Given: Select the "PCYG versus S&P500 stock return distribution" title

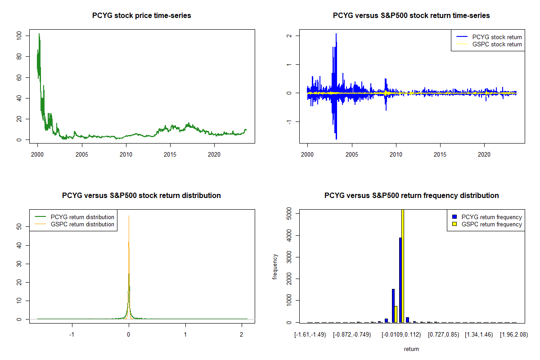Looking at the screenshot, I should tap(141, 196).
